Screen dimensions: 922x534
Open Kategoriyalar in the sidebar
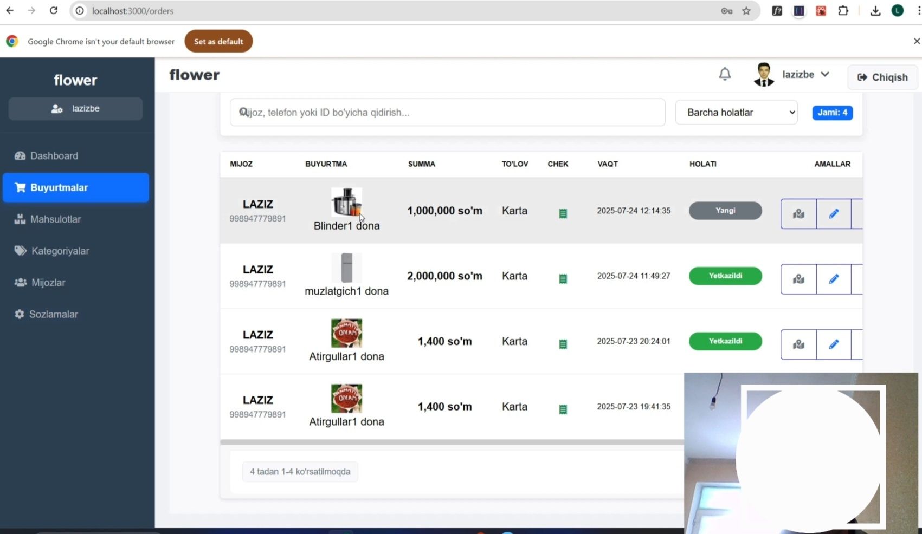[75, 251]
